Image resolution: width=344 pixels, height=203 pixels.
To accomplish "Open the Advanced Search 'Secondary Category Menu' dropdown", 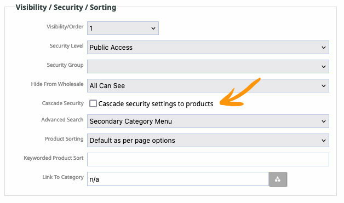I will [x=208, y=121].
